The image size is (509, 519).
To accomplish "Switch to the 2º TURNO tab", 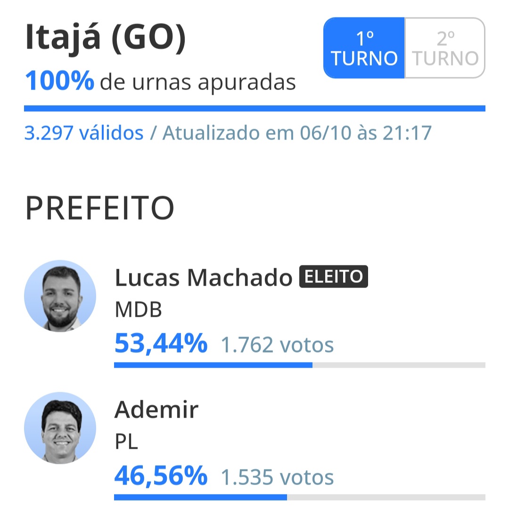I will (445, 48).
